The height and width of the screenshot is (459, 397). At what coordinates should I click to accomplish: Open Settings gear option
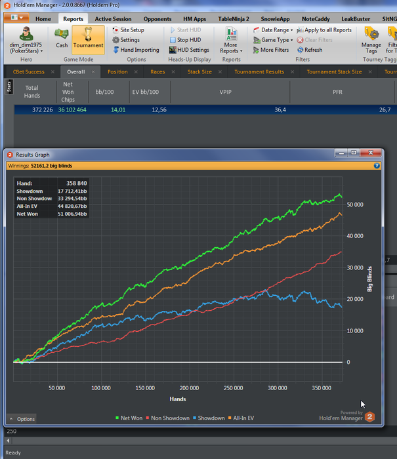point(126,40)
